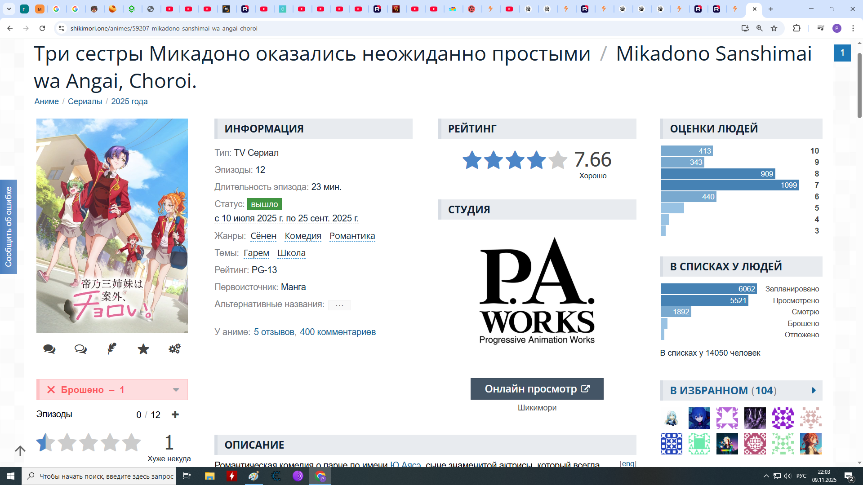Expand "В избранном" section arrow
The width and height of the screenshot is (863, 485).
pos(814,390)
